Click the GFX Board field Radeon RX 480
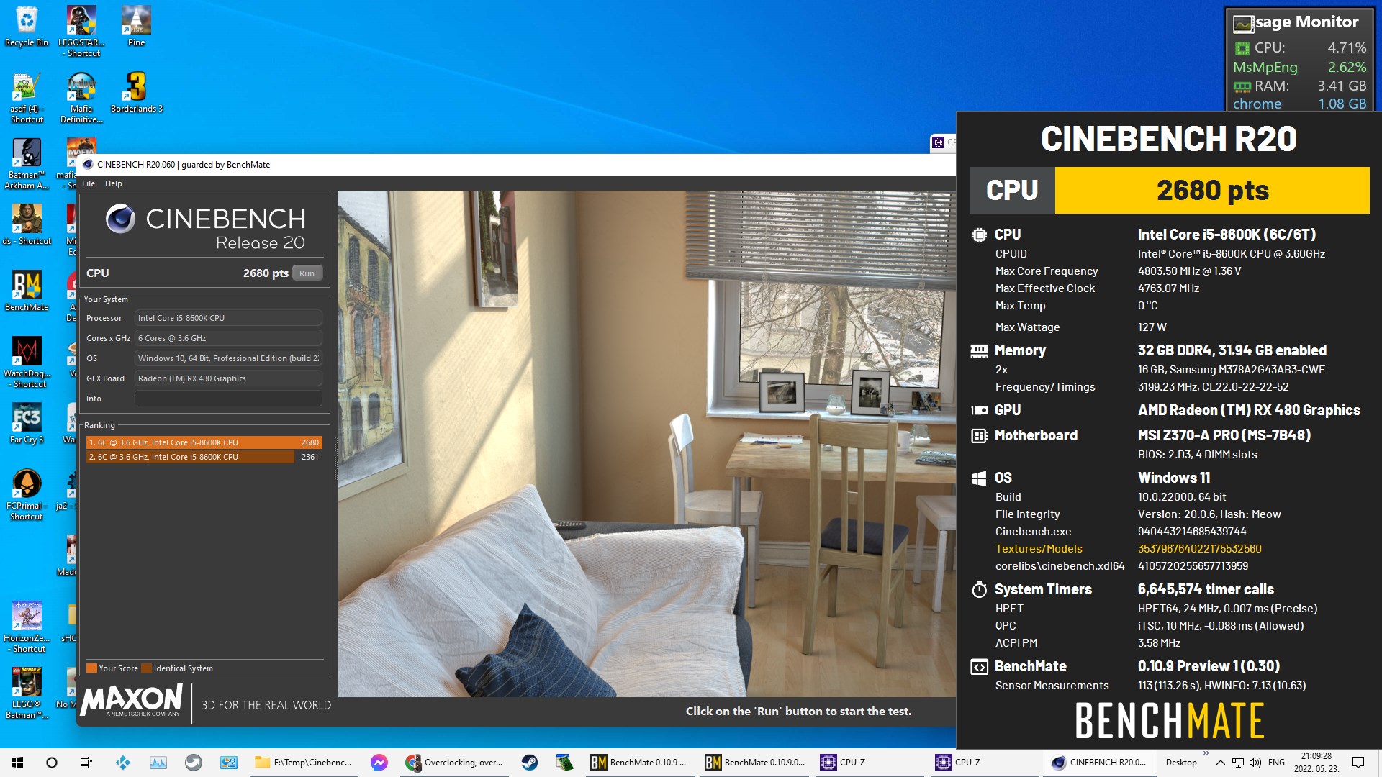 (x=228, y=378)
